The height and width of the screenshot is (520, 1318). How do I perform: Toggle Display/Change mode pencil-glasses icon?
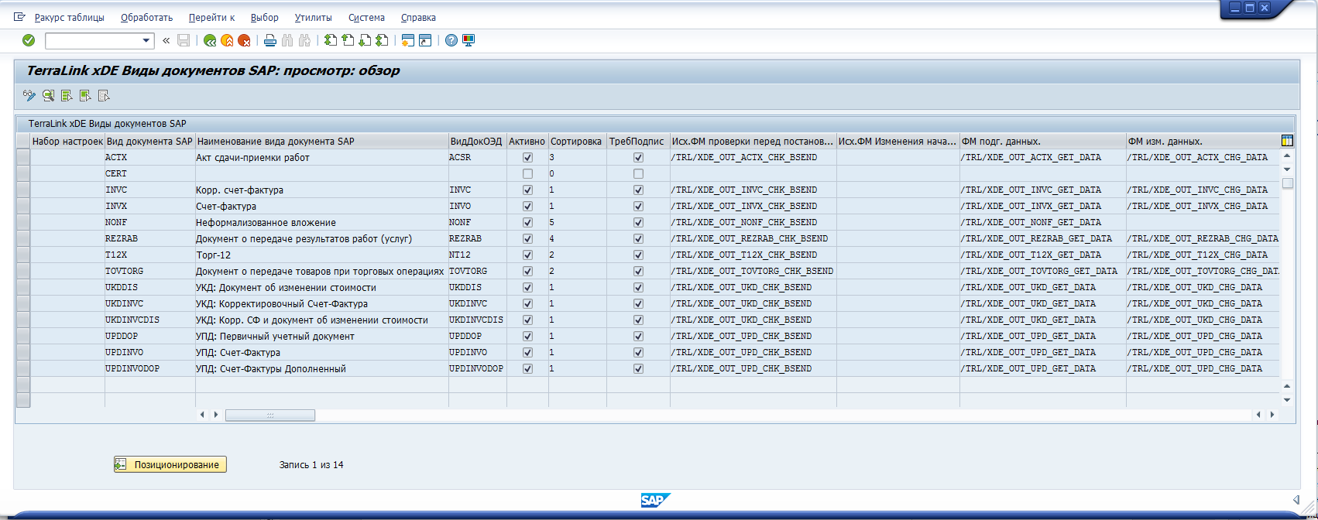[x=29, y=96]
